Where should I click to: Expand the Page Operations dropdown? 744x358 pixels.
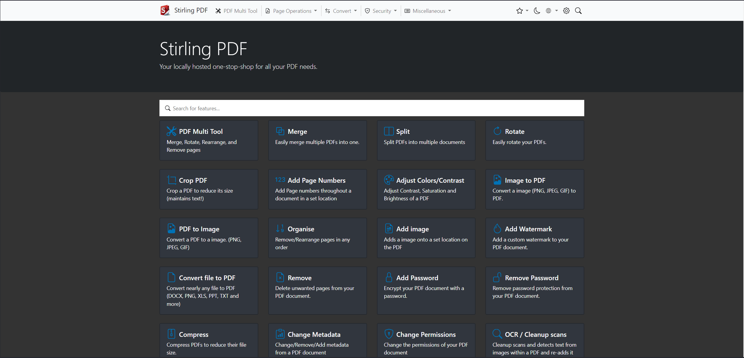pos(291,11)
